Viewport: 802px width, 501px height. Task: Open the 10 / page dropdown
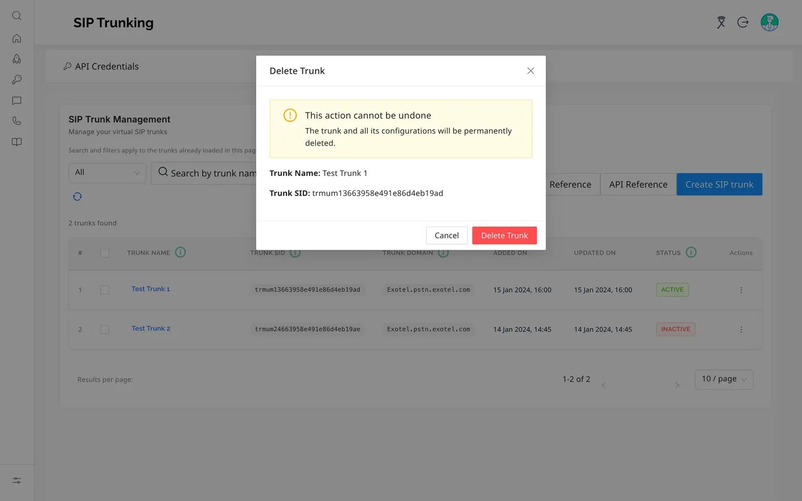724,379
